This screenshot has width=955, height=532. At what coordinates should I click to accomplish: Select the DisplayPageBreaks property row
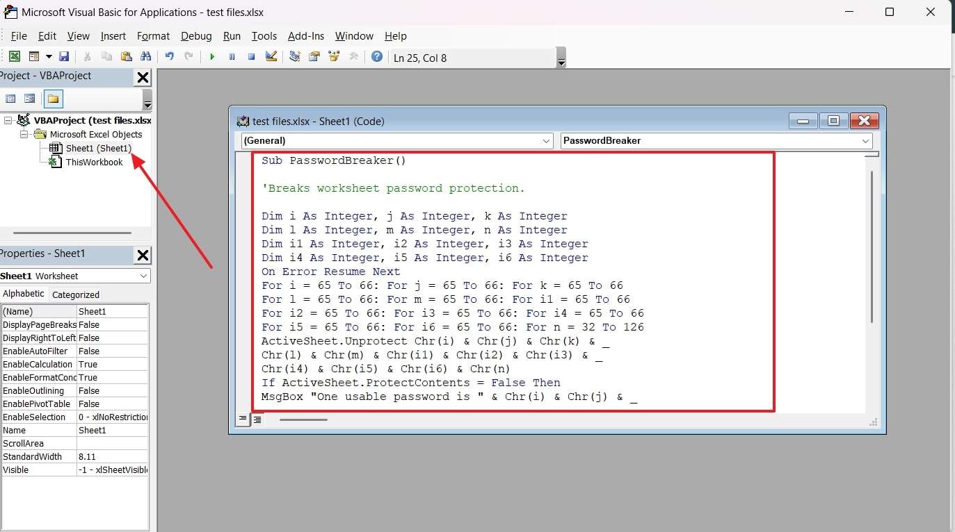[74, 325]
